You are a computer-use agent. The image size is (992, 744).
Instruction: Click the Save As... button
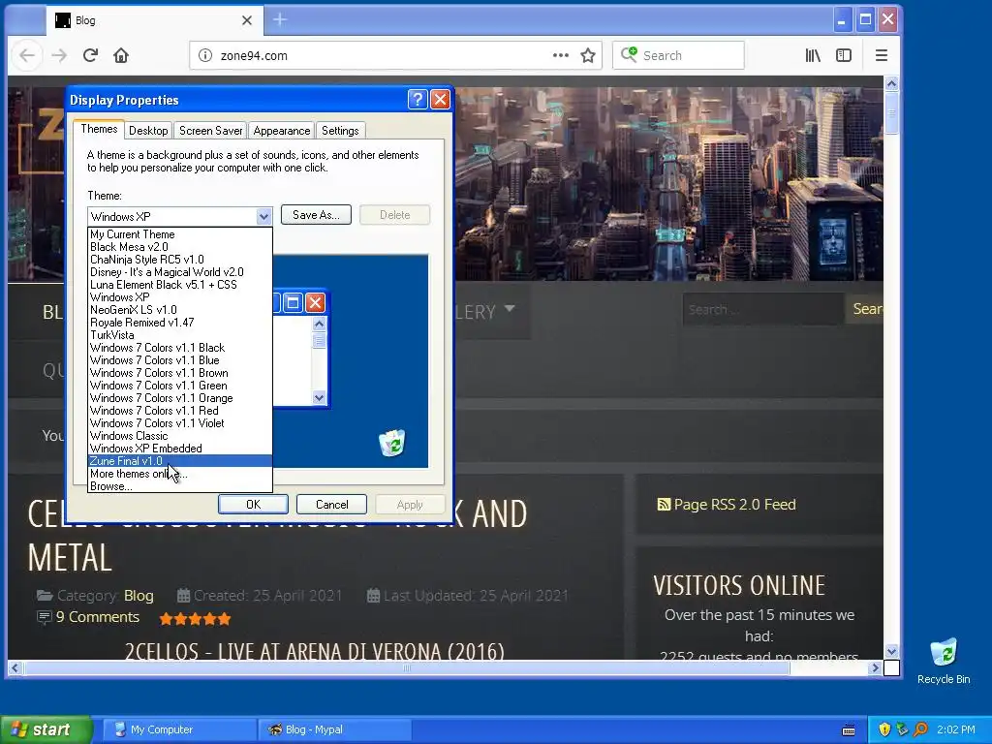tap(316, 215)
